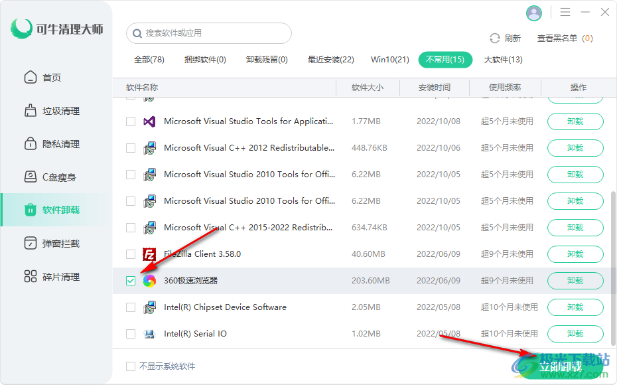
Task: Click the 360极速浏览器 colorful icon
Action: click(x=149, y=281)
